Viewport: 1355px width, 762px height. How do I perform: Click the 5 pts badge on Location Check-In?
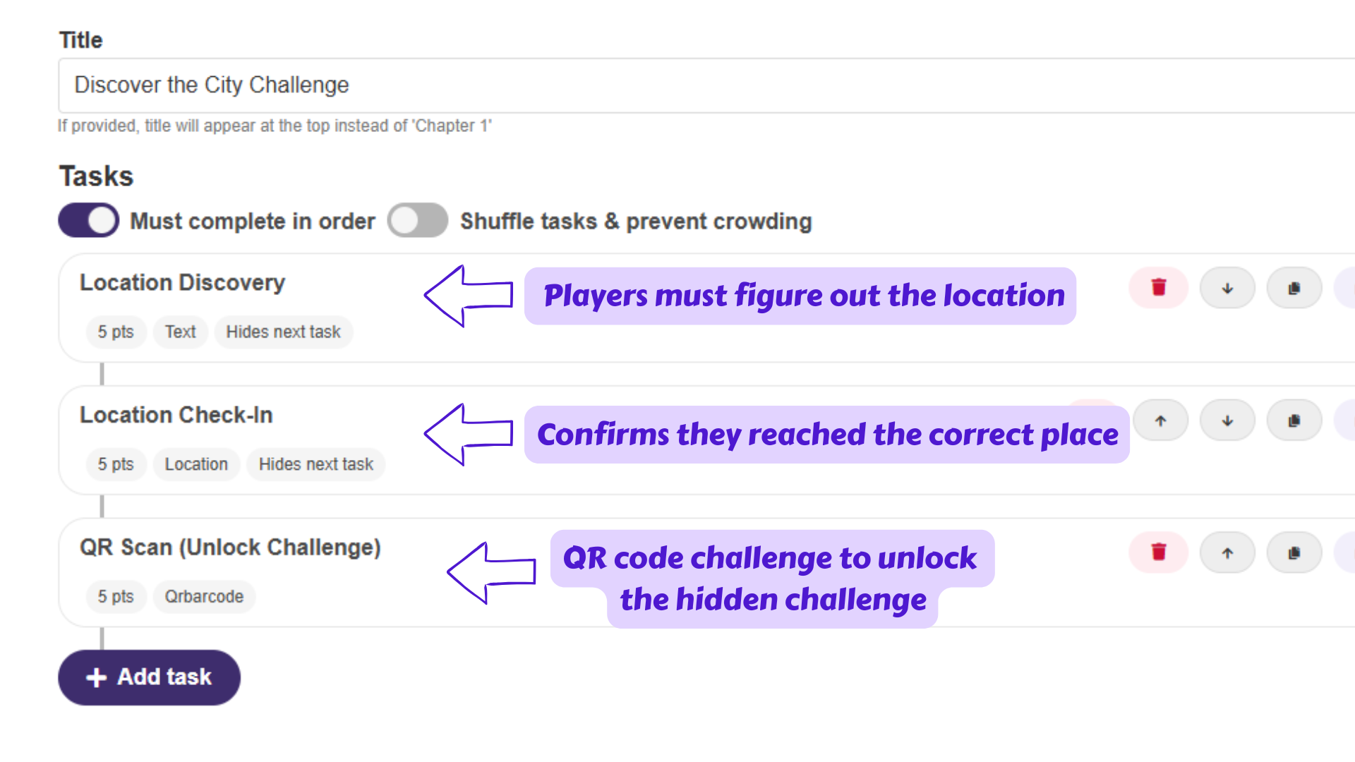[x=116, y=464]
